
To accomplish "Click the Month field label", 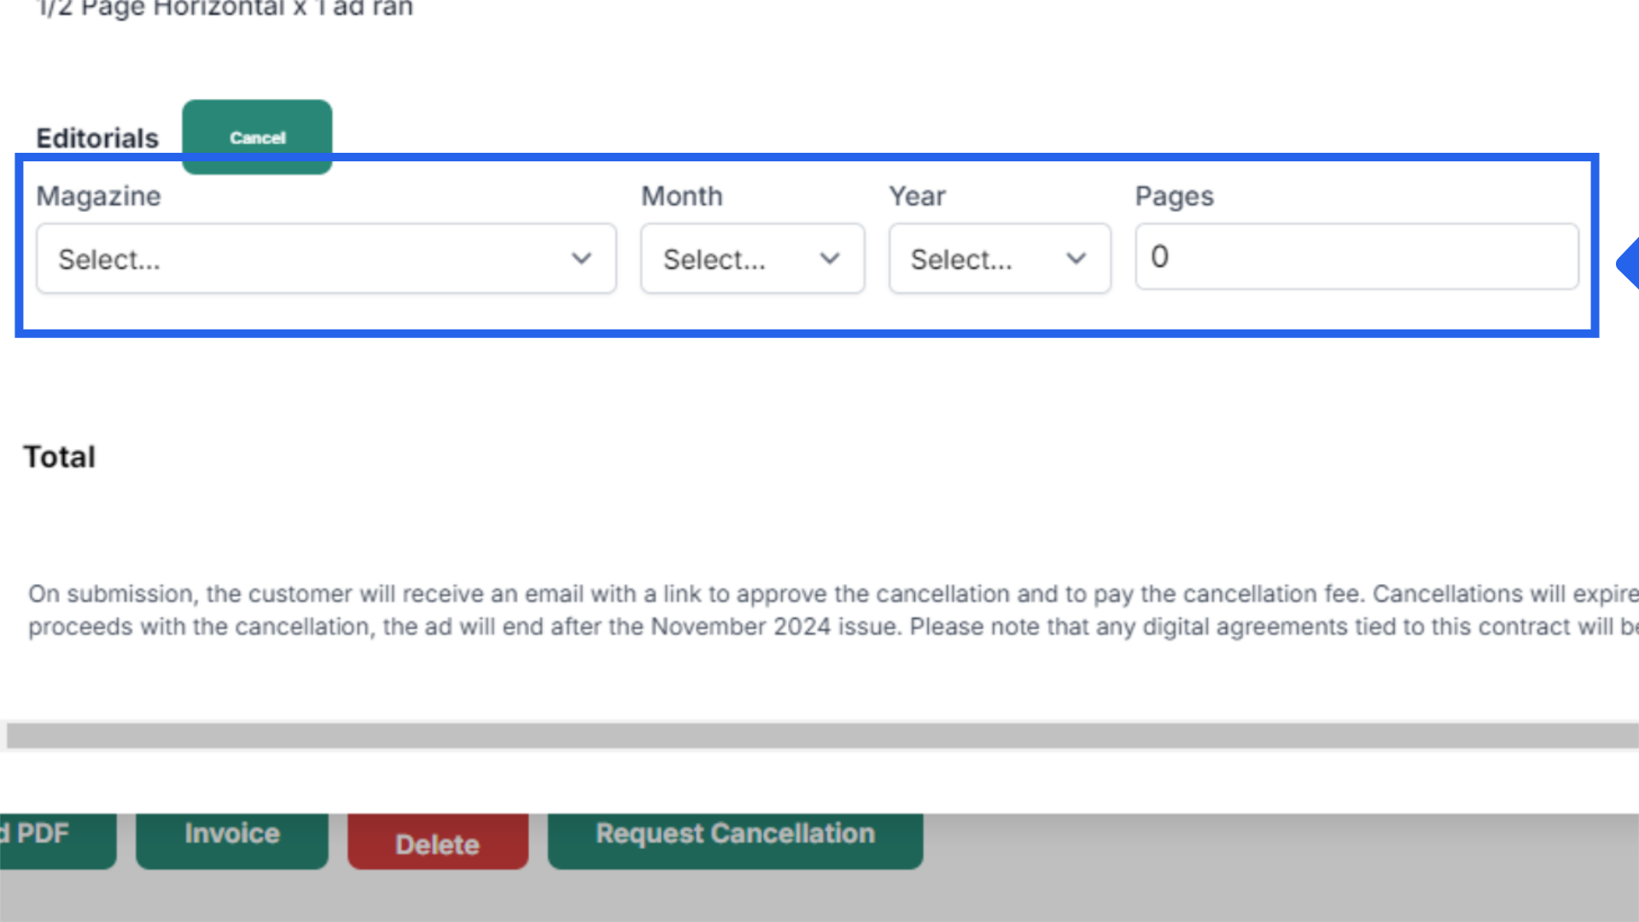I will tap(682, 196).
